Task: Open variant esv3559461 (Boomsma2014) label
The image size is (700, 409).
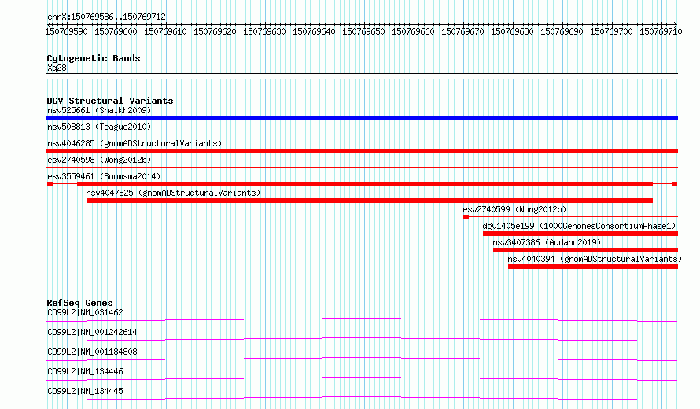Action: click(104, 176)
